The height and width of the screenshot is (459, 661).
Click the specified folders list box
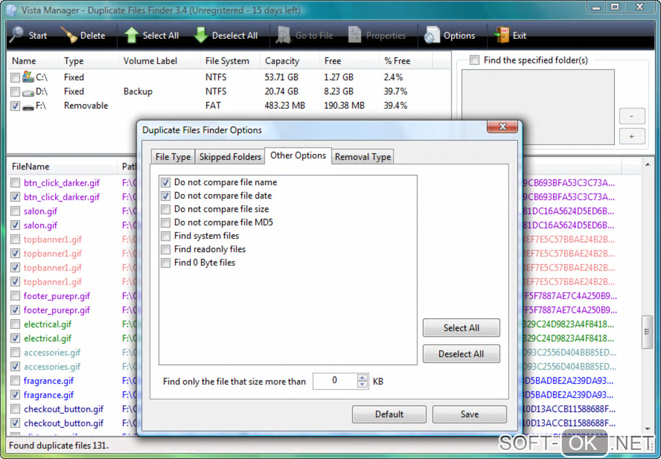538,107
